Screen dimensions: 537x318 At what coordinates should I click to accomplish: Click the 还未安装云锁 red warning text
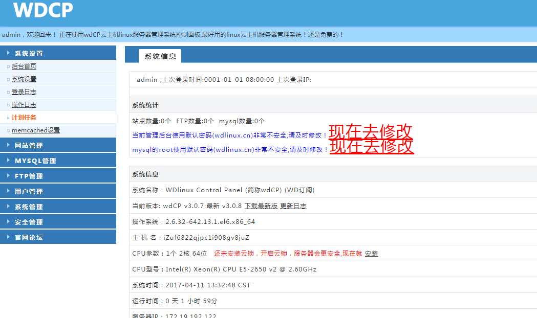(288, 254)
